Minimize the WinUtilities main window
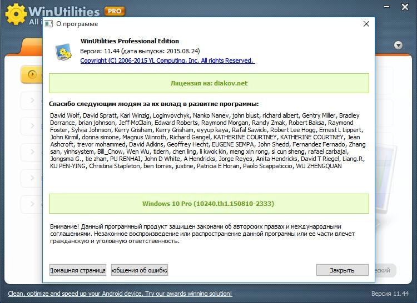This screenshot has height=303, width=417. pos(386,7)
